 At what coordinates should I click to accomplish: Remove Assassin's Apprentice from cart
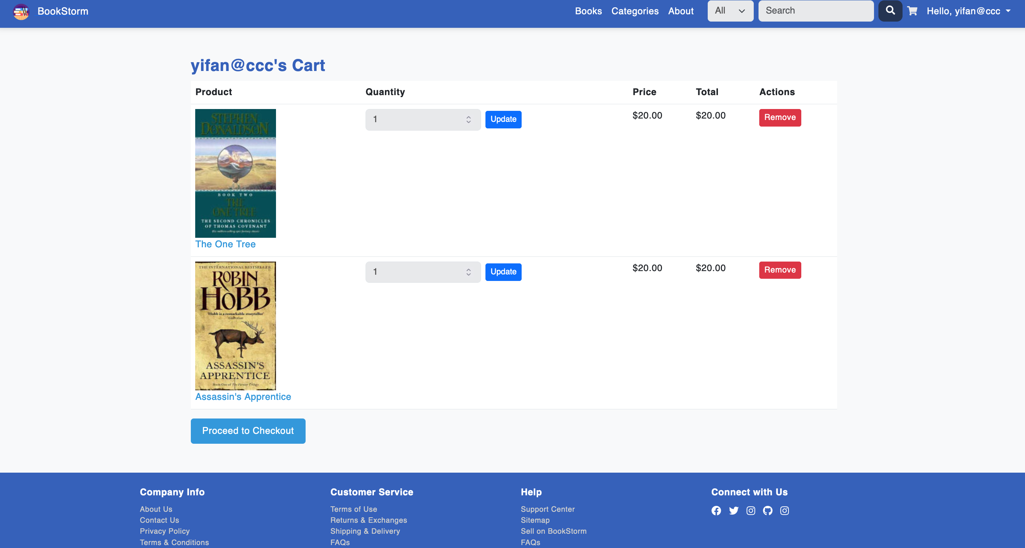coord(780,270)
